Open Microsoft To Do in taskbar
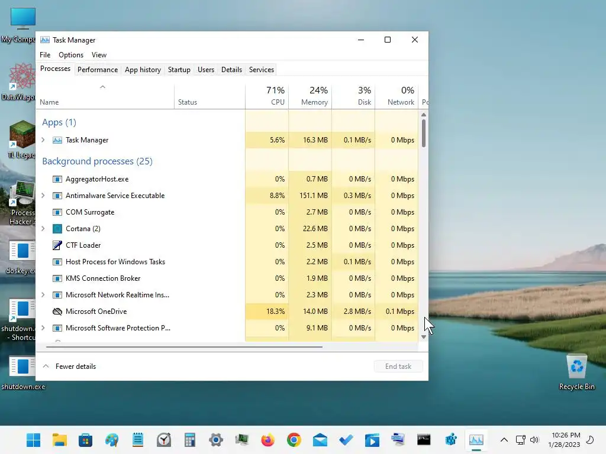The image size is (606, 454). coord(346,440)
